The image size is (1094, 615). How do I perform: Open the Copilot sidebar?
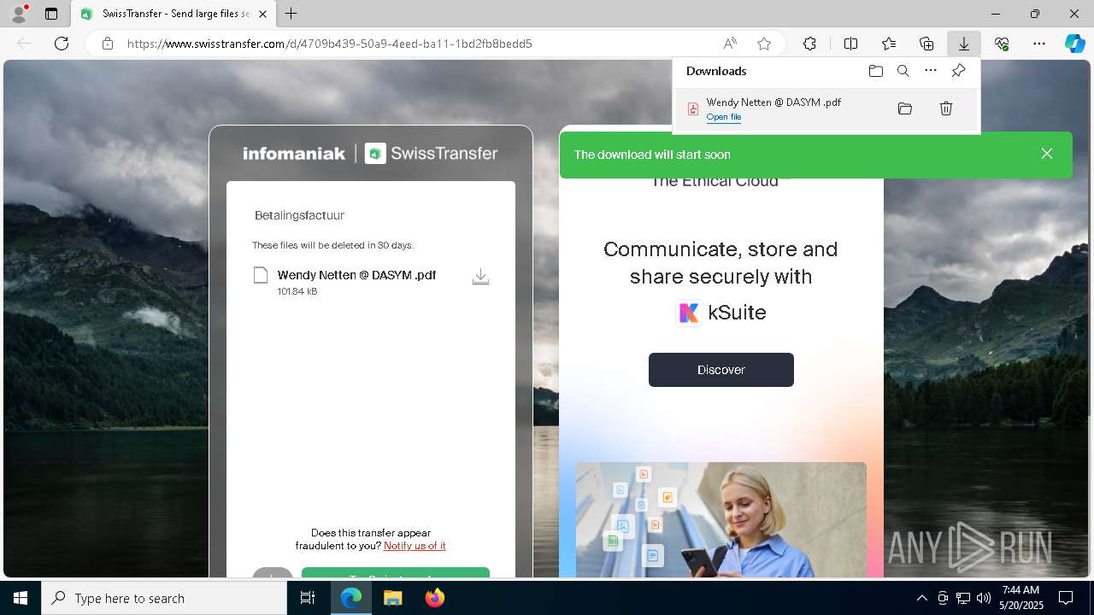[1074, 44]
